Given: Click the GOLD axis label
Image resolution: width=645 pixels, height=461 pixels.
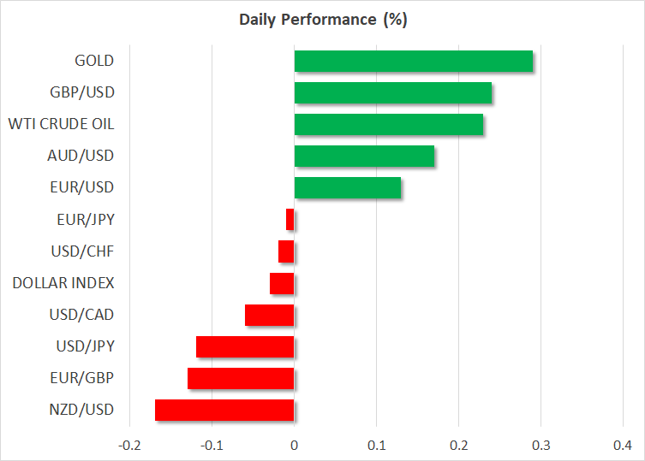Looking at the screenshot, I should click(94, 62).
